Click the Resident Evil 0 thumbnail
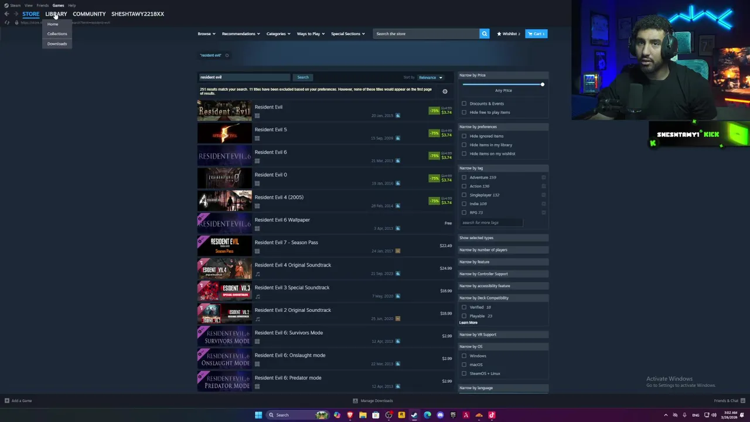Screen dimensions: 750x422 pos(225,178)
